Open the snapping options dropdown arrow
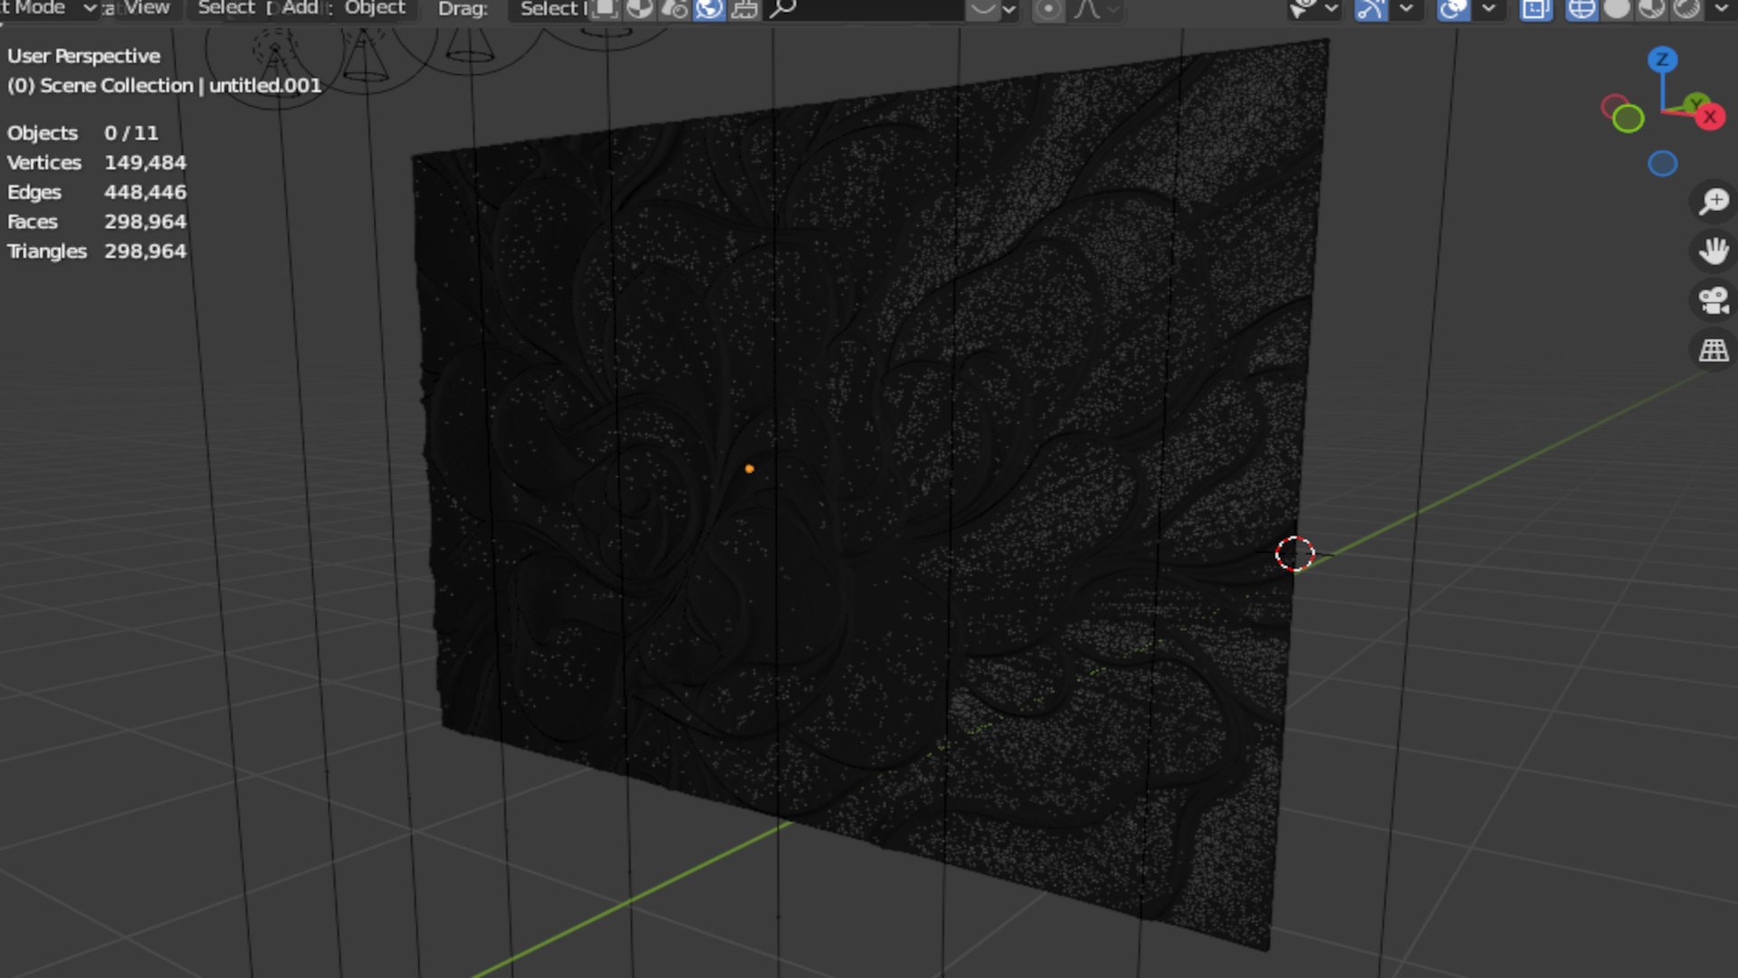 tap(1009, 9)
